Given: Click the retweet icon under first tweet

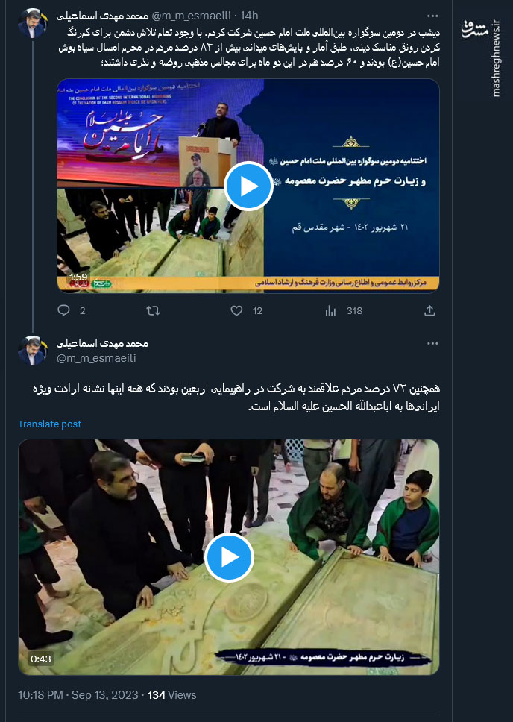Looking at the screenshot, I should point(153,311).
